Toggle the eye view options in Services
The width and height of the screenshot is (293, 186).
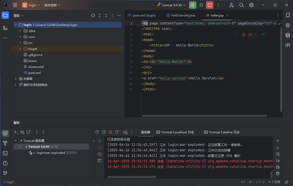[x=22, y=132]
